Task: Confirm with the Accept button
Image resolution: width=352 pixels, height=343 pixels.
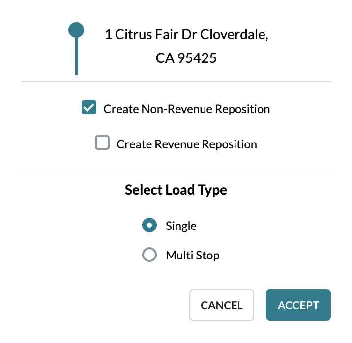Action: click(298, 305)
